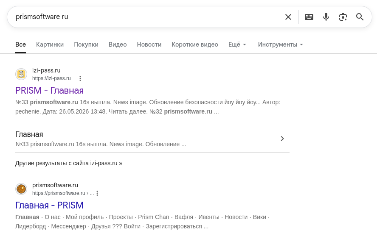Switch to the Покупки tab
This screenshot has width=377, height=236.
click(86, 44)
